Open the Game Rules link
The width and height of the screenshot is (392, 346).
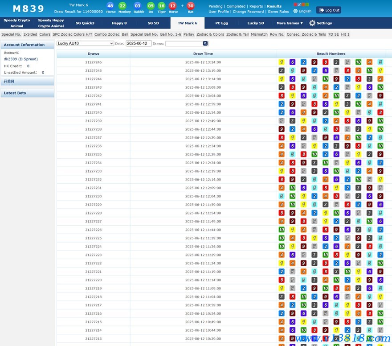click(279, 12)
